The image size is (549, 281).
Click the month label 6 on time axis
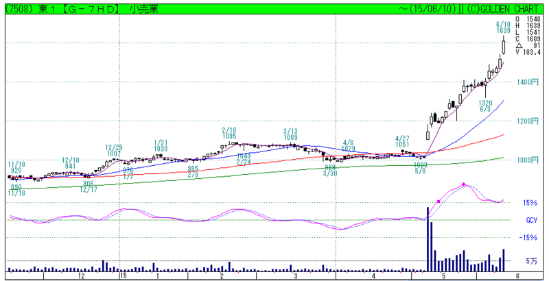(x=517, y=276)
